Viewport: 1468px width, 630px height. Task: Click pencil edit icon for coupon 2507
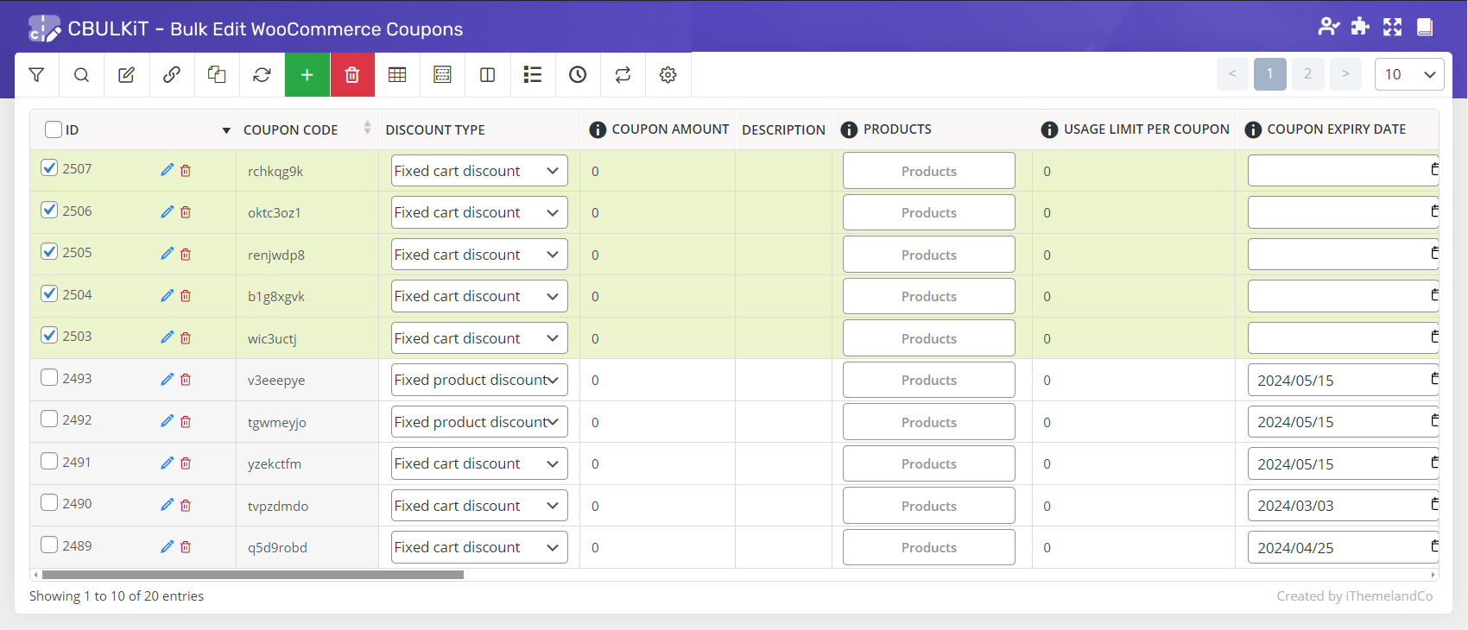pyautogui.click(x=167, y=170)
